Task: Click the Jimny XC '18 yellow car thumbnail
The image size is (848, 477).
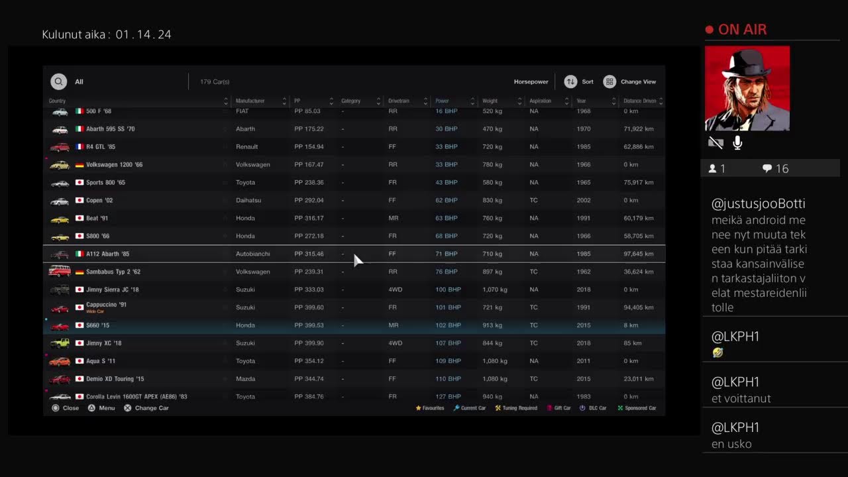Action: click(60, 343)
